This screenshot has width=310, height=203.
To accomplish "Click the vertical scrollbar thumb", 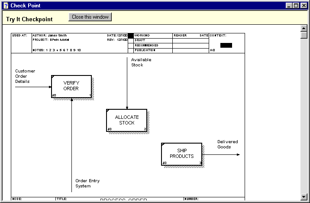I will tap(304, 35).
